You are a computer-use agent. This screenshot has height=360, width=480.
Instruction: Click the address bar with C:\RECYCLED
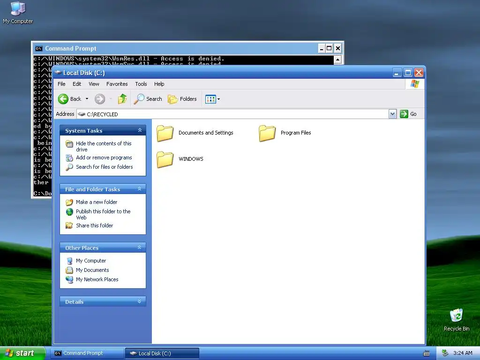point(232,114)
